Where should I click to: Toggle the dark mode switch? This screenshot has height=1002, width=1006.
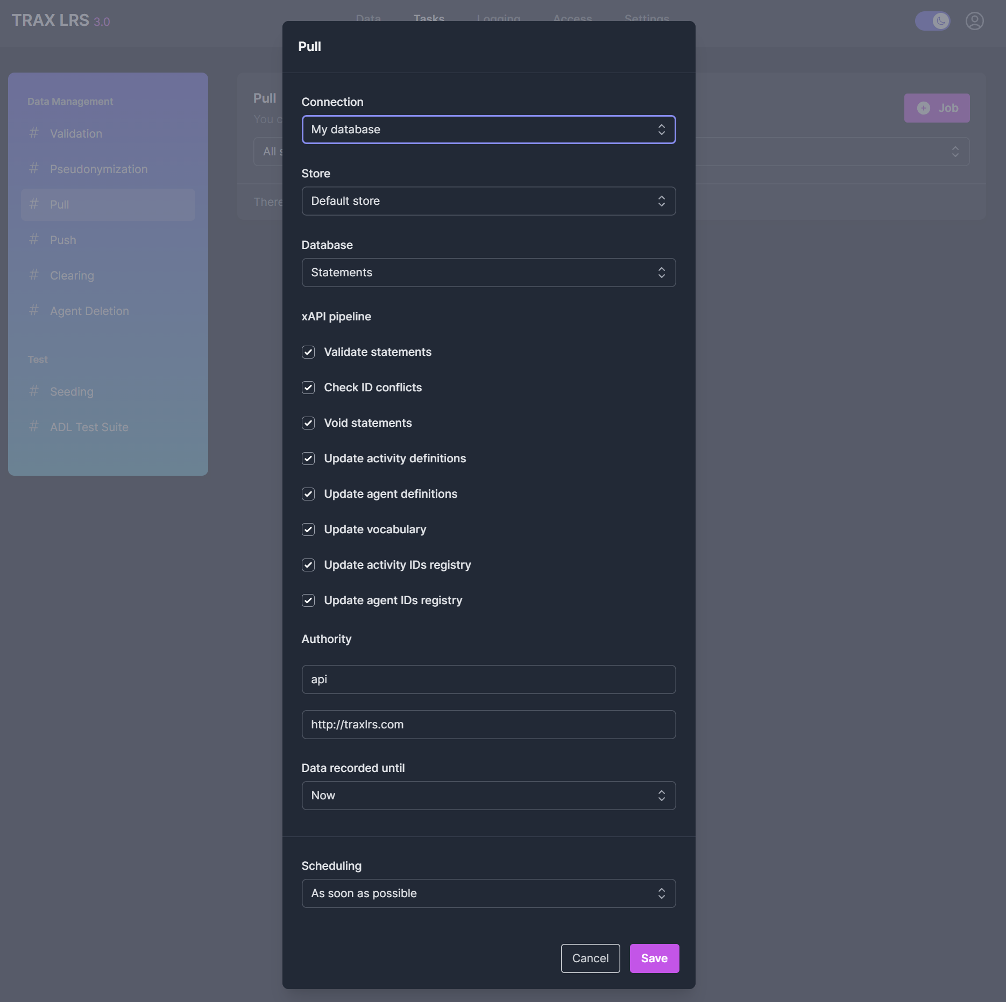pos(933,21)
